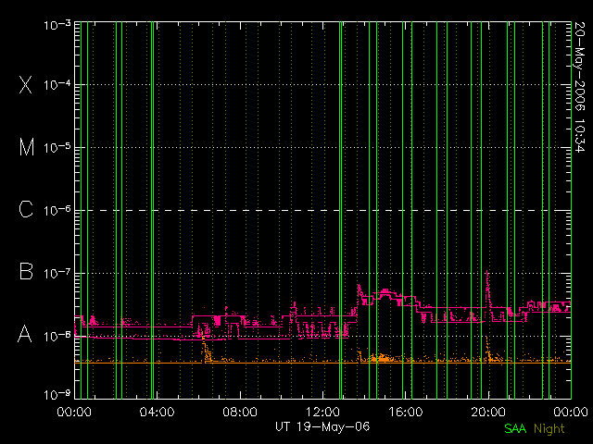The width and height of the screenshot is (593, 444).
Task: Click the A flare class label
Action: (25, 334)
